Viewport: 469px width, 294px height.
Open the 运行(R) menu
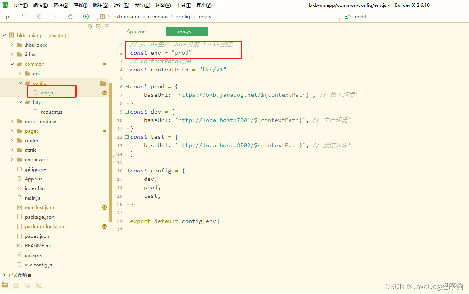(x=122, y=5)
